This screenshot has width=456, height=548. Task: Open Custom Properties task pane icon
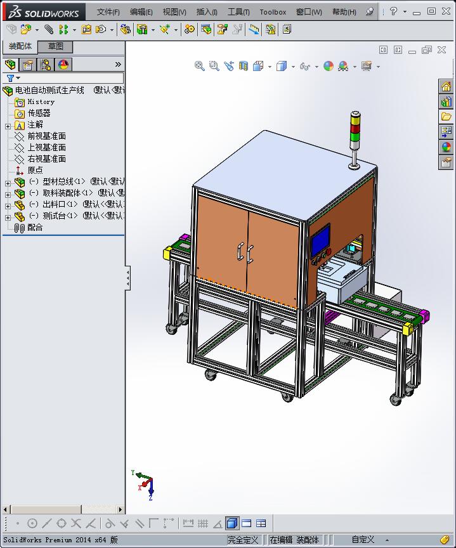(x=446, y=162)
